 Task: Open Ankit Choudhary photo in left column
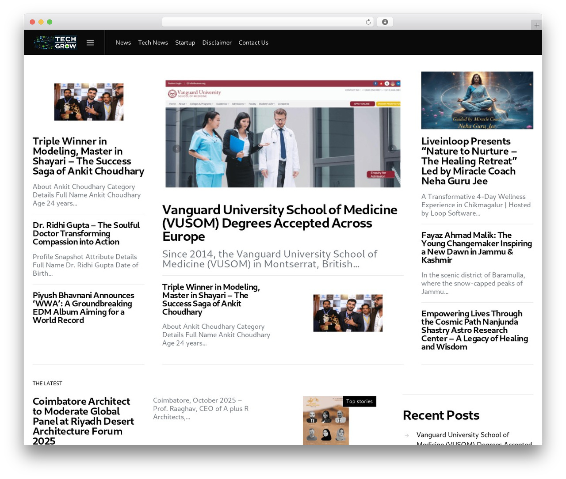(89, 102)
